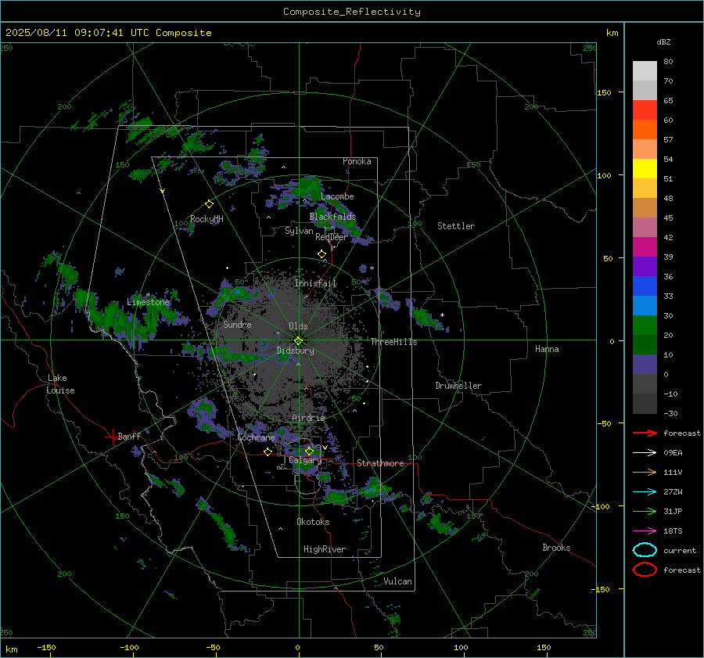Click the 150 tick on right km axis
Screen dimensions: 704x658
(x=604, y=92)
